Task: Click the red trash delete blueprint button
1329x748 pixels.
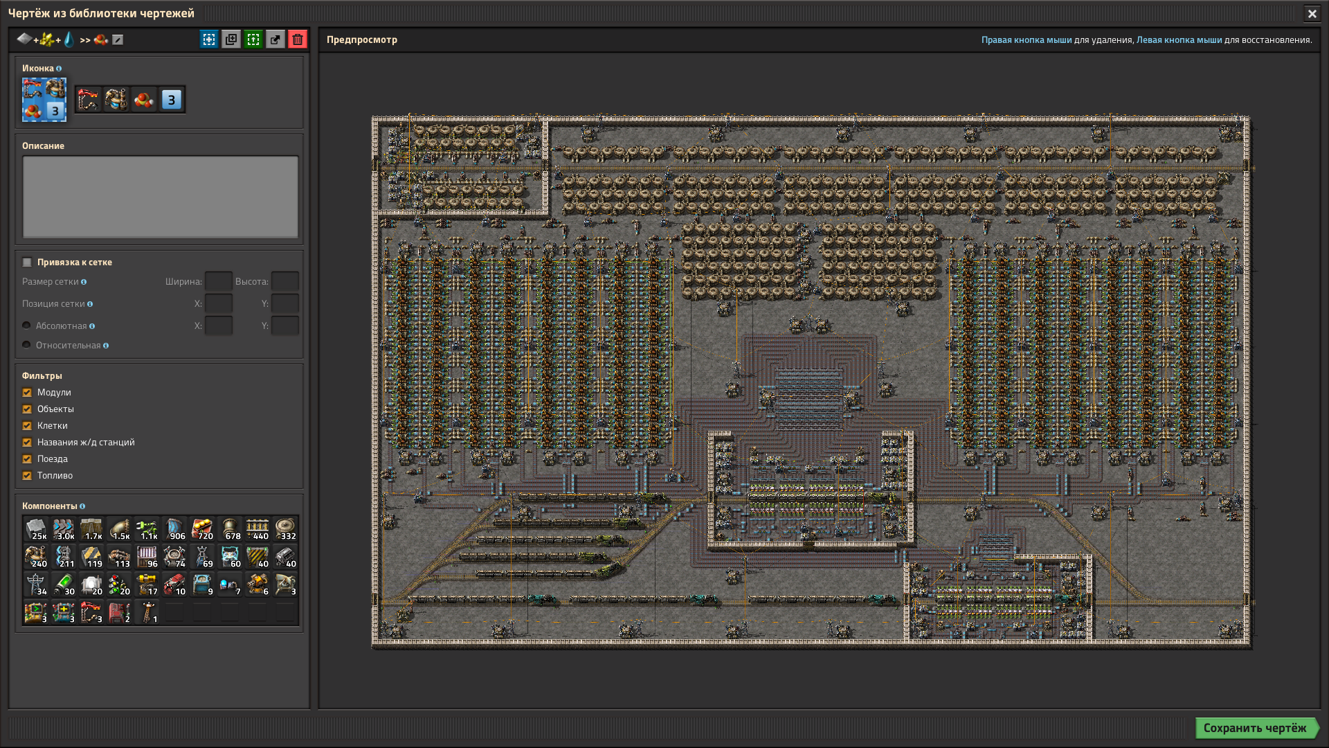Action: click(x=298, y=39)
